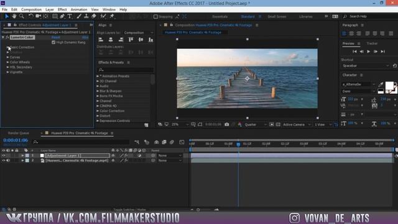Expand the HSL Secondary section

[7, 67]
